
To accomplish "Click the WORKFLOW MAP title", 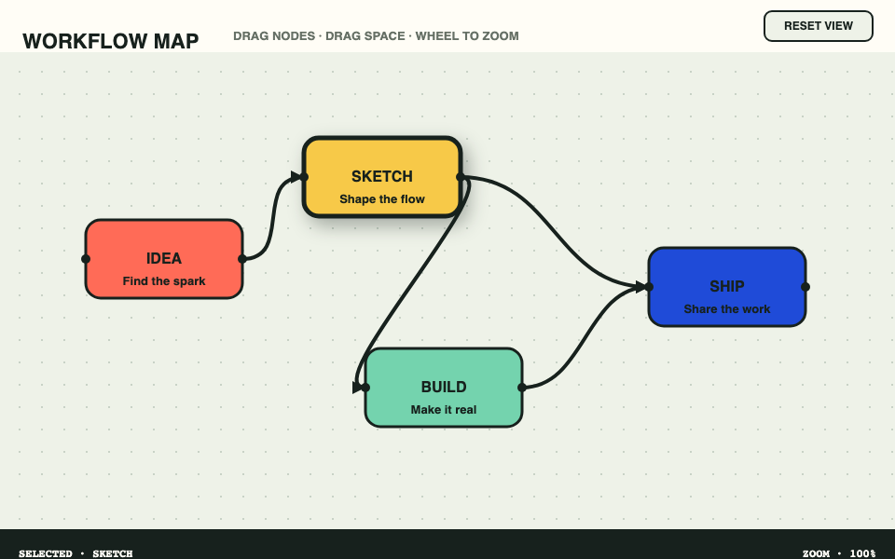I will [111, 41].
